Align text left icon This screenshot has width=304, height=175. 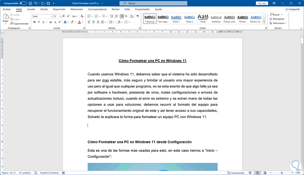[x=89, y=22]
